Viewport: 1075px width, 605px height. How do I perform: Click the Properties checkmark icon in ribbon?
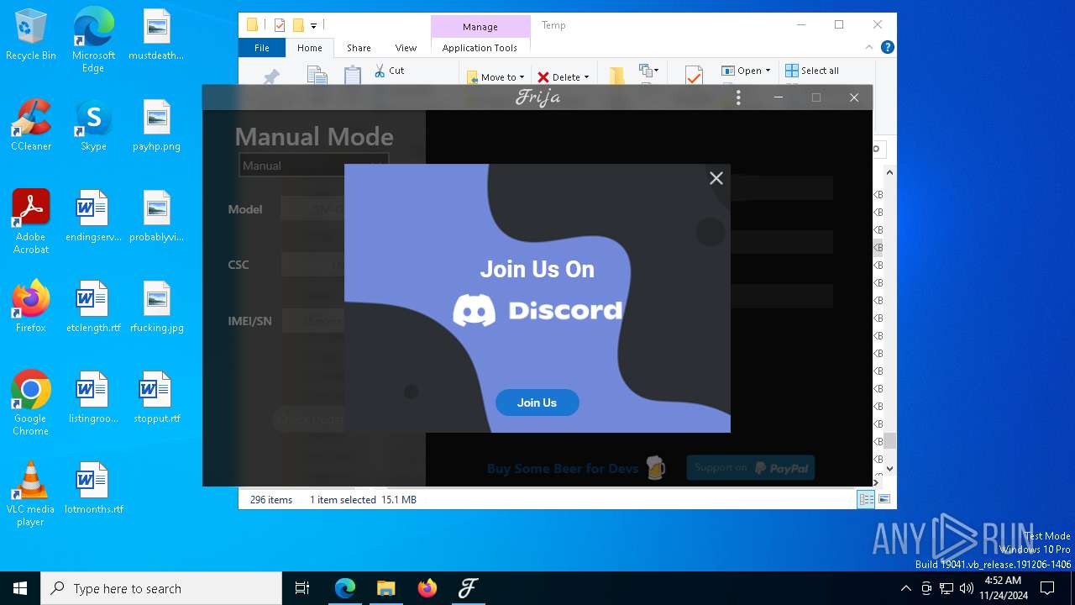pos(694,76)
